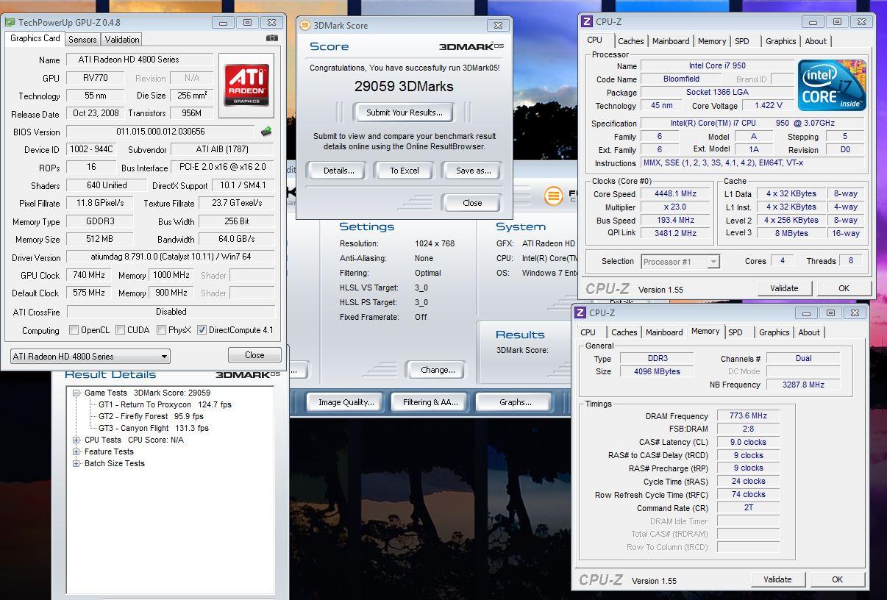887x600 pixels.
Task: Click the BIOS Version field value
Action: click(x=161, y=132)
